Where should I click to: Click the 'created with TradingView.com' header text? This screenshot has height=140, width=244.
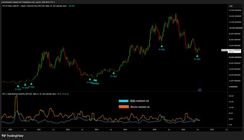(x=24, y=2)
